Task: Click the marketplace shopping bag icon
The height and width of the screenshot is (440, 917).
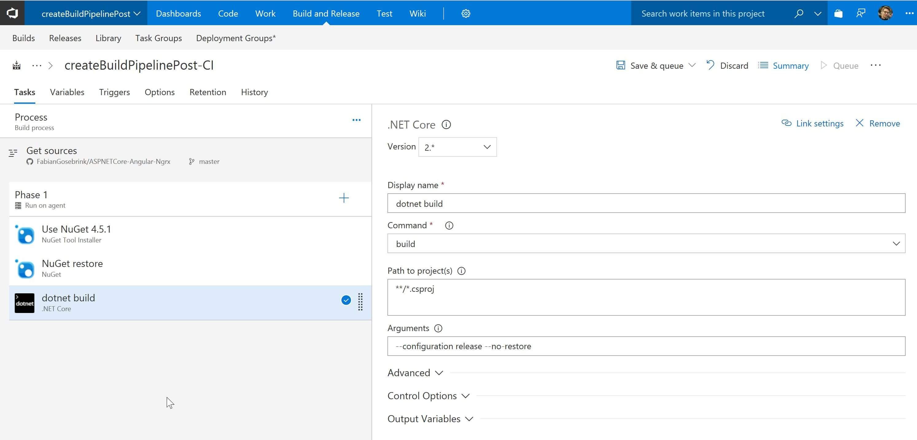Action: [x=838, y=14]
